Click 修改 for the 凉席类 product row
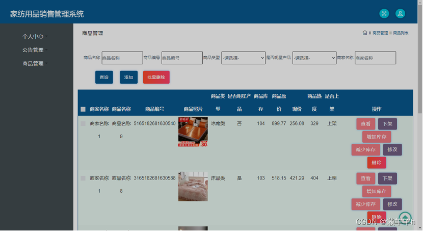 [x=392, y=150]
